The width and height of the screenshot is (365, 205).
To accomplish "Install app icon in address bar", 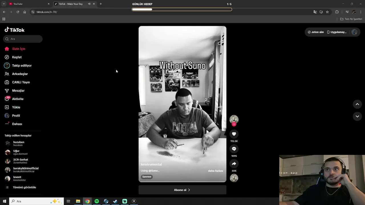I will (x=321, y=12).
